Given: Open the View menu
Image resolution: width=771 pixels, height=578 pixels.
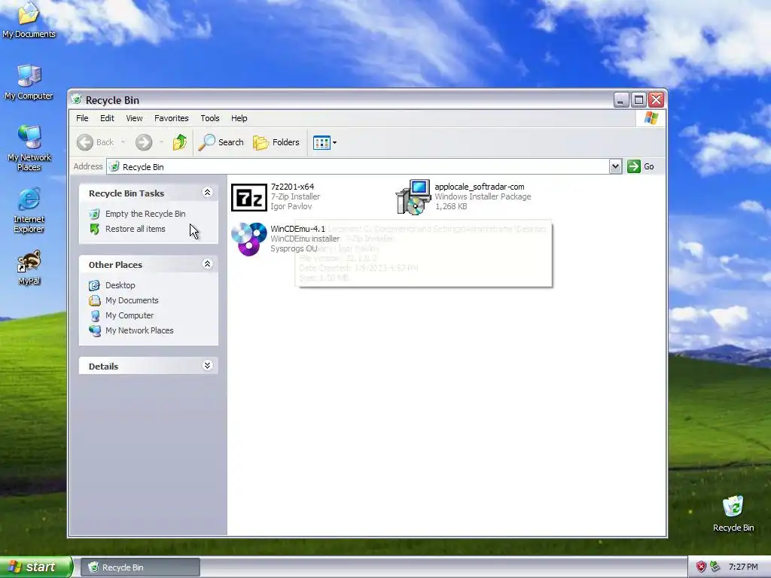Looking at the screenshot, I should 134,118.
